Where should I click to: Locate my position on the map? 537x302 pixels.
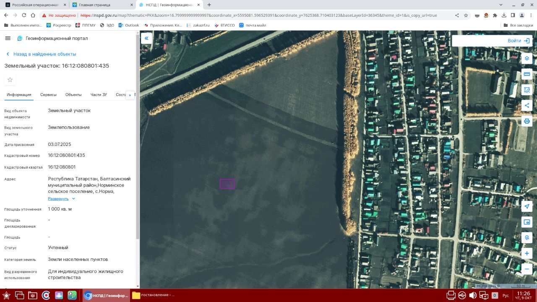pyautogui.click(x=527, y=206)
